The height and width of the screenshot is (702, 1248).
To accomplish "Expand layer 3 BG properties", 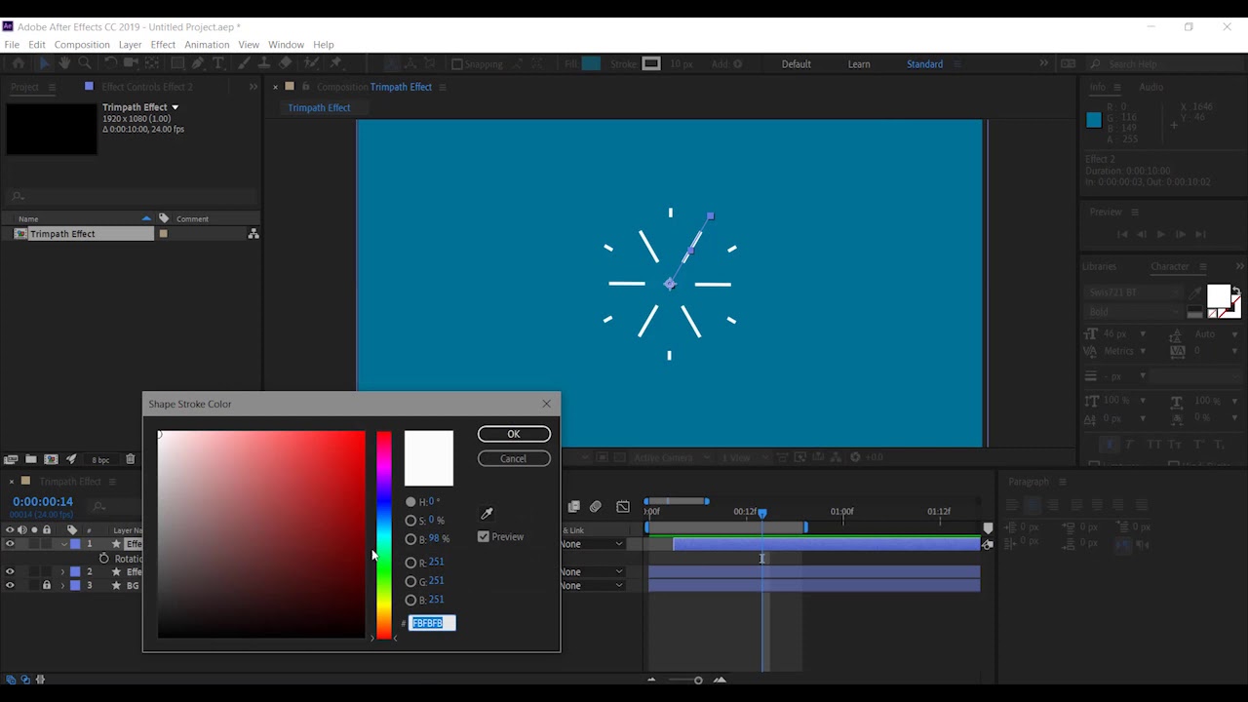I will coord(63,586).
